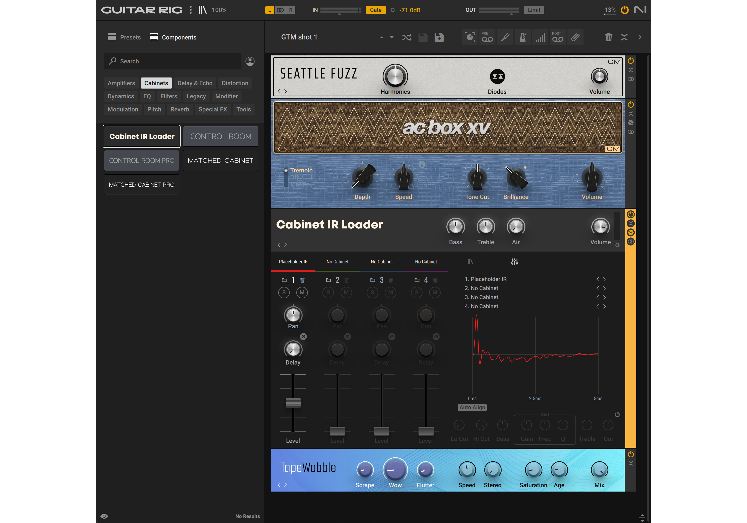Toggle the stereo input link button
This screenshot has width=747, height=523.
coord(280,10)
